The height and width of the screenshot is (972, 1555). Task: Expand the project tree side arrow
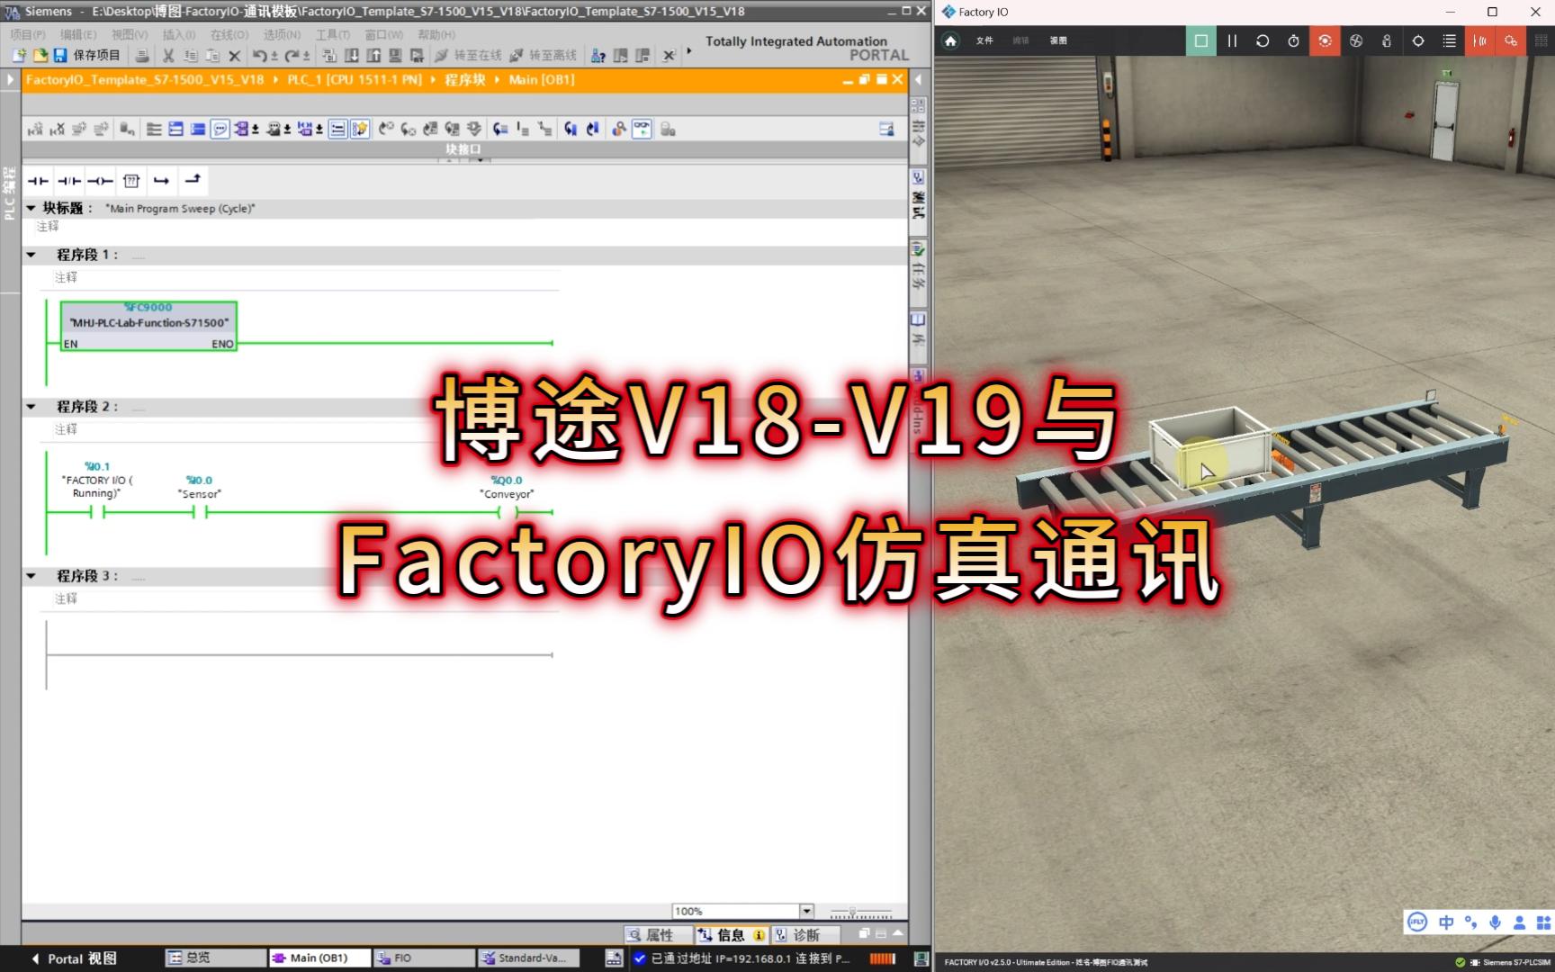pyautogui.click(x=10, y=80)
